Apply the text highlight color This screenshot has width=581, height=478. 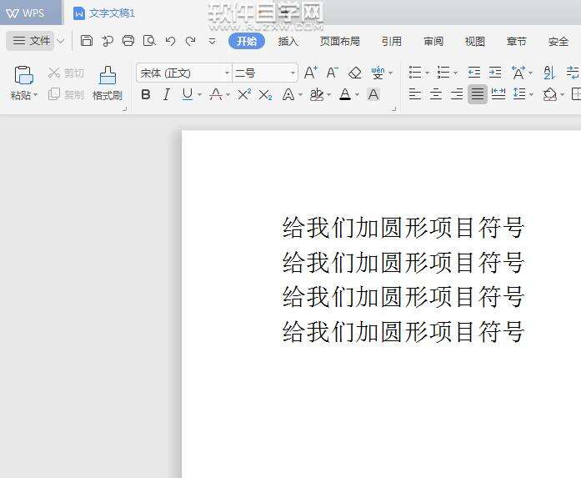(317, 94)
